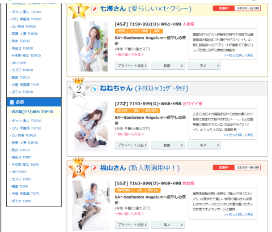Open 名古屋(デリ)総合 TOP50 sidebar link
The height and width of the screenshot is (232, 272).
pyautogui.click(x=32, y=111)
